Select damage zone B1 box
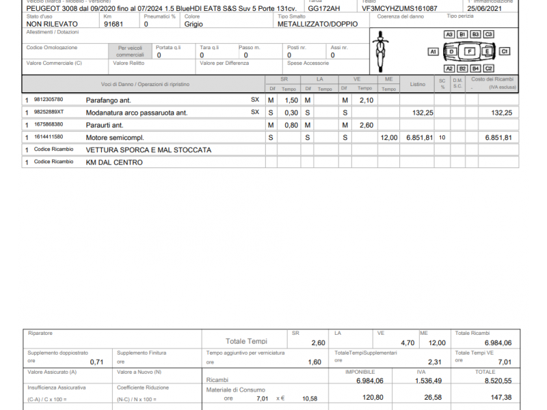The height and width of the screenshot is (410, 547). [x=462, y=34]
